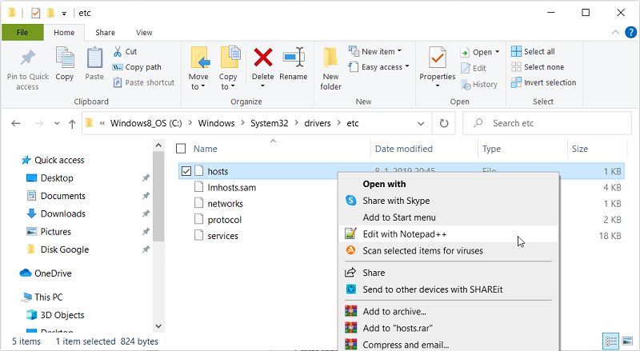Click Windows breadcrumb in address bar

point(216,123)
